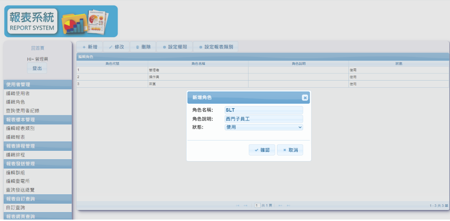The width and height of the screenshot is (450, 221).
Task: Click the 修改 (edit) pencil button
Action: (x=116, y=47)
